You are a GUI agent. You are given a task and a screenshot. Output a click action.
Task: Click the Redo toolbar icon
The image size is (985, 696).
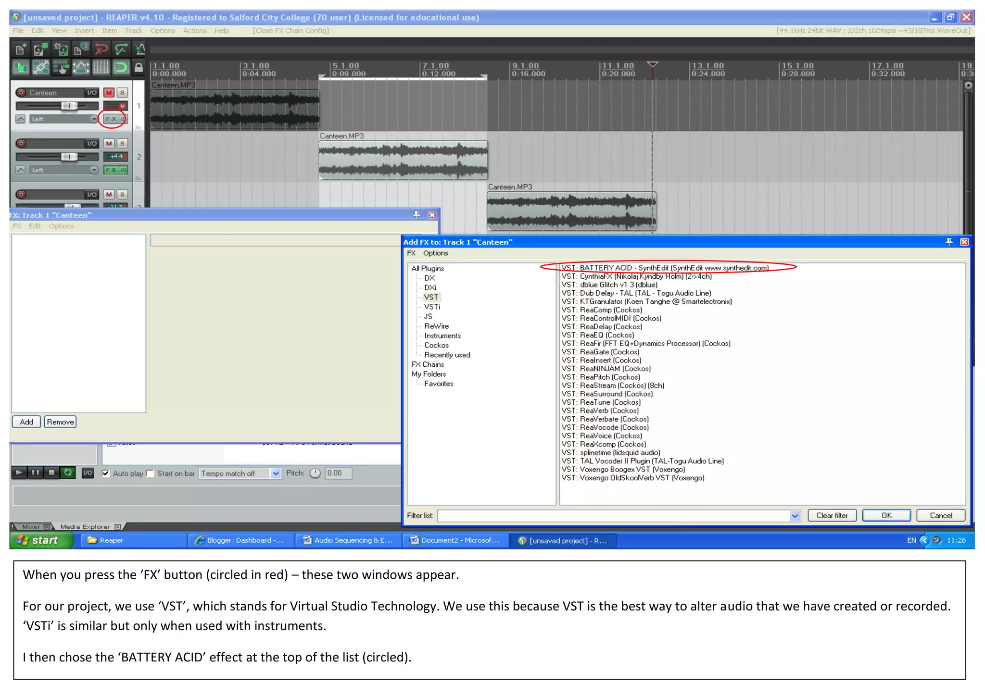121,49
